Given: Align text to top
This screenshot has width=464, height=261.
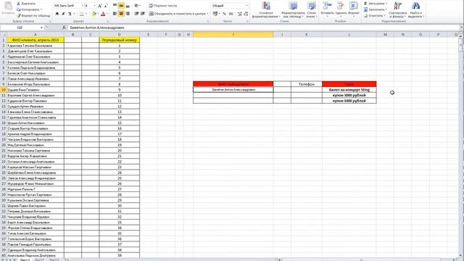Looking at the screenshot, I should pyautogui.click(x=115, y=6).
